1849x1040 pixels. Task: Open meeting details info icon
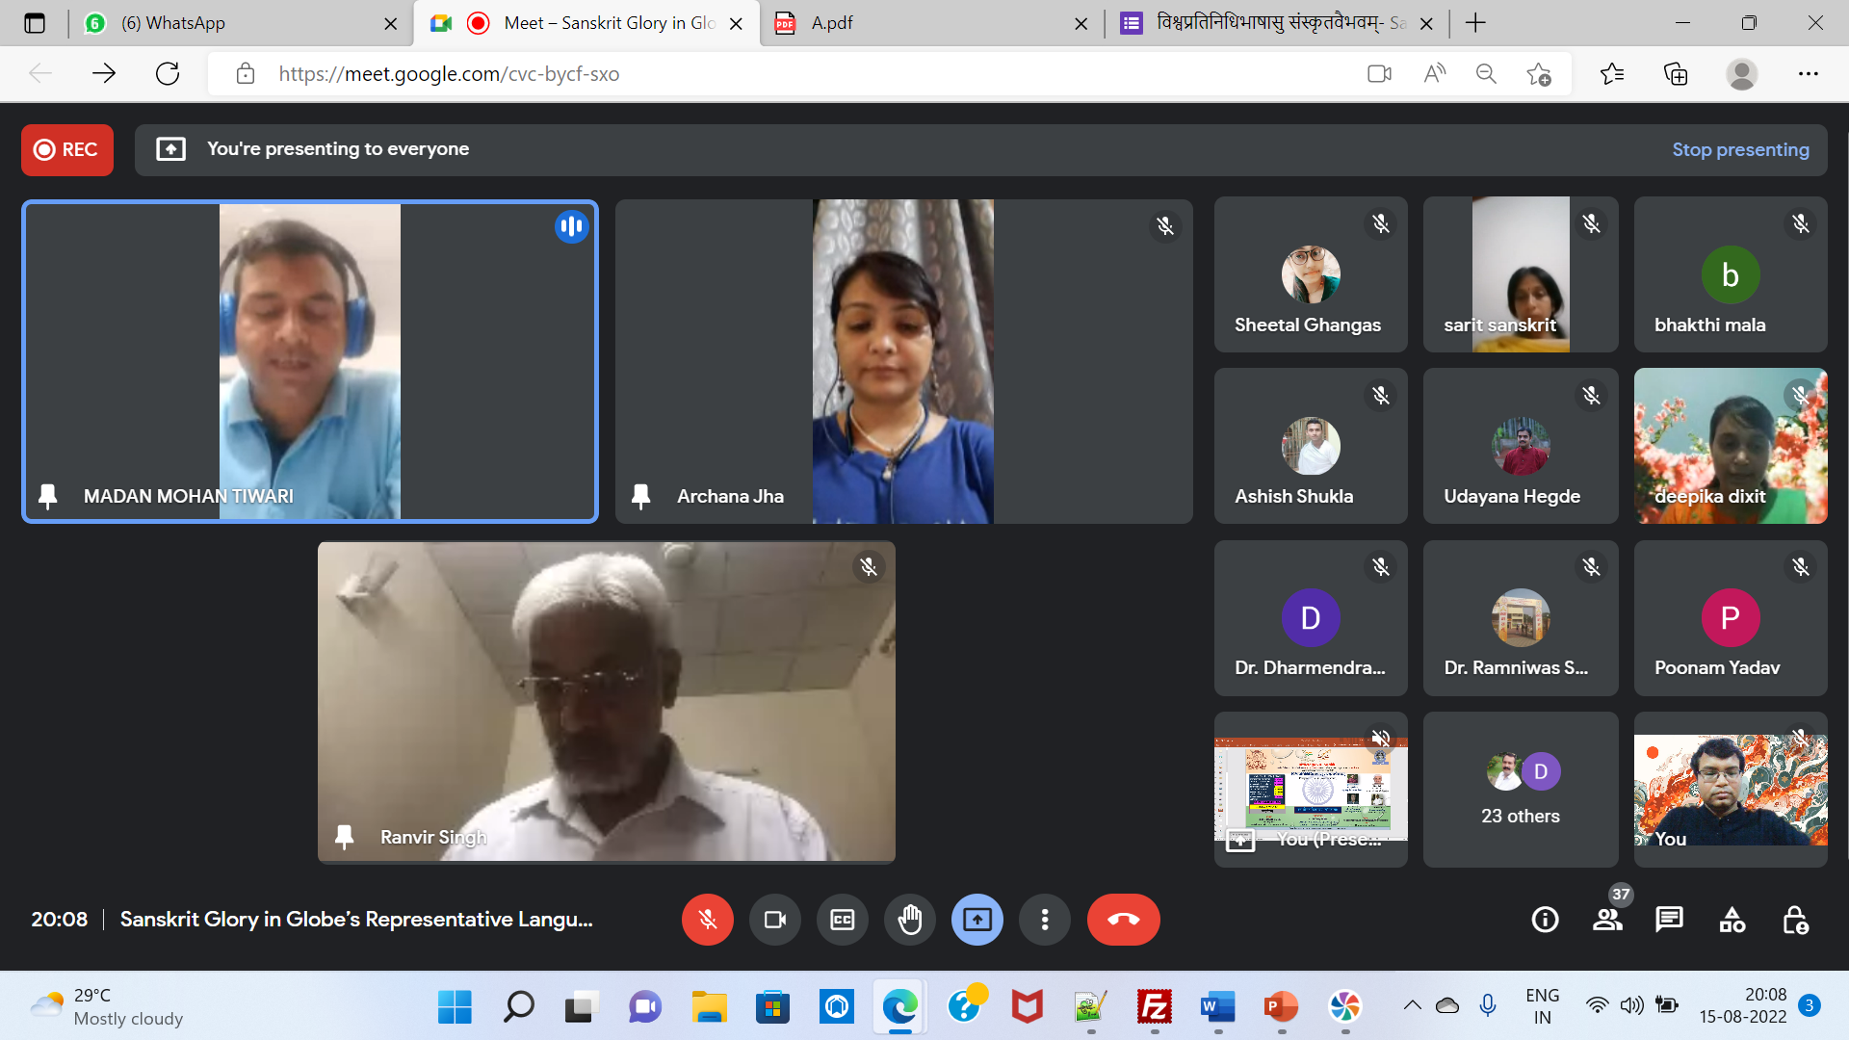[1545, 920]
